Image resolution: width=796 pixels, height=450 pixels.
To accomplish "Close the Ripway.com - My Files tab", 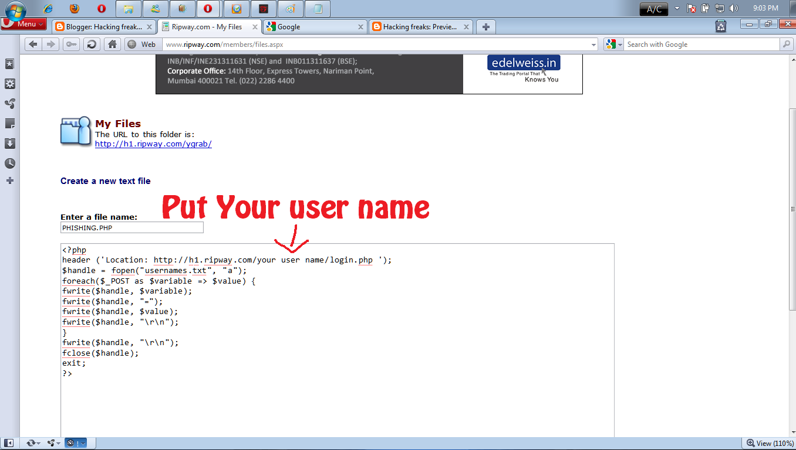I will coord(255,27).
